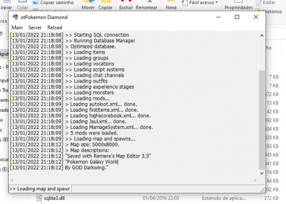286x204 pixels.
Task: Click the console scroll-up arrow
Action: (262, 36)
